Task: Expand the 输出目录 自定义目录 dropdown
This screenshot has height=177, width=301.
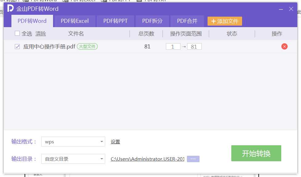Action: (73, 159)
